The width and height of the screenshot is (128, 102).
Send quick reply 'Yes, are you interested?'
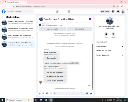pos(55,72)
